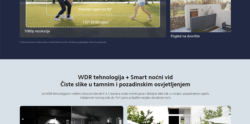Screen dimensions: 250x124
Task: Click the adults' legs in jeans on lawn
Action: [63, 10]
